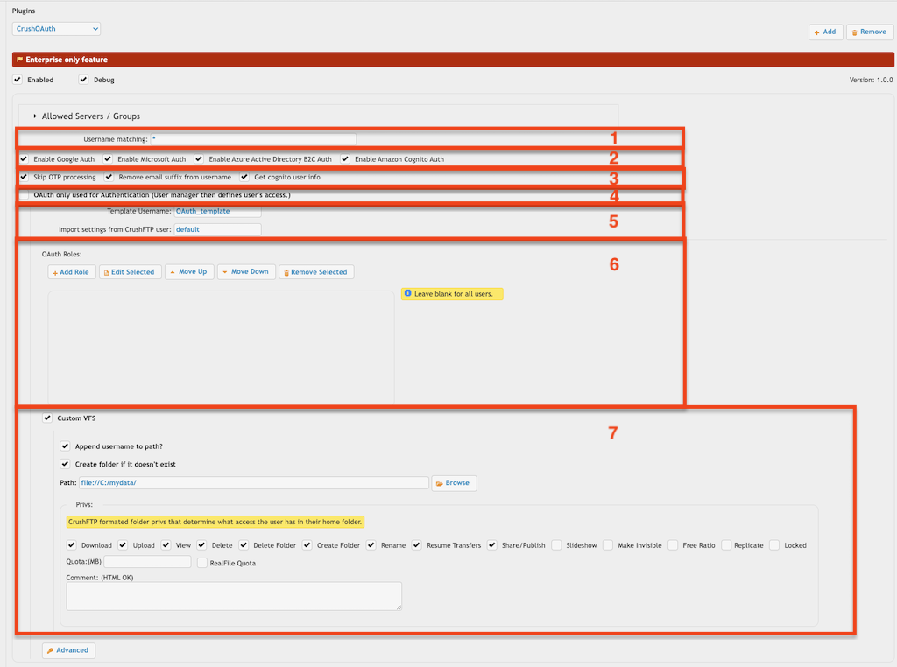Click the Move Down button
Viewport: 897px width, 667px height.
coord(246,272)
